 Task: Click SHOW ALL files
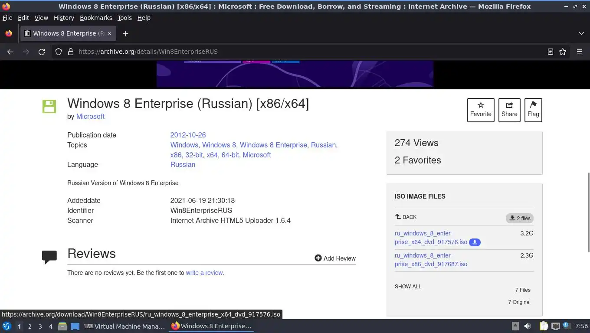tap(408, 287)
